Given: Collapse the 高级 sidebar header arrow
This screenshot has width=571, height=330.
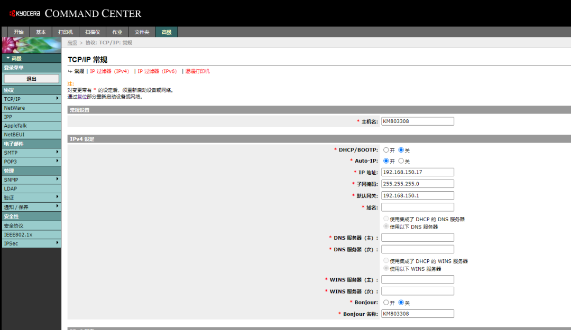Looking at the screenshot, I should point(8,58).
